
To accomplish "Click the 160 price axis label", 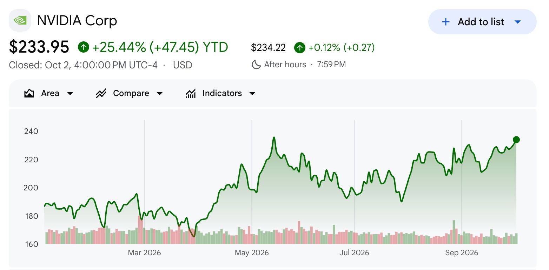I will [31, 244].
